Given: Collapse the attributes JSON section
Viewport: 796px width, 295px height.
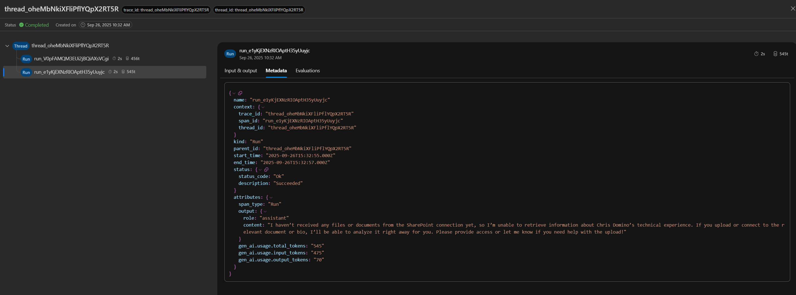Looking at the screenshot, I should [271, 197].
